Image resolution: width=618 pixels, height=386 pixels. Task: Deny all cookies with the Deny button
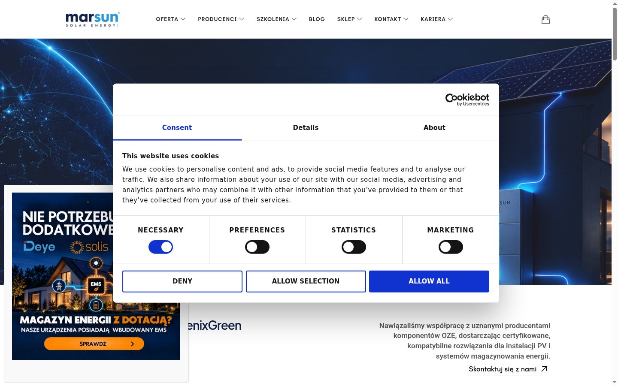pos(182,281)
